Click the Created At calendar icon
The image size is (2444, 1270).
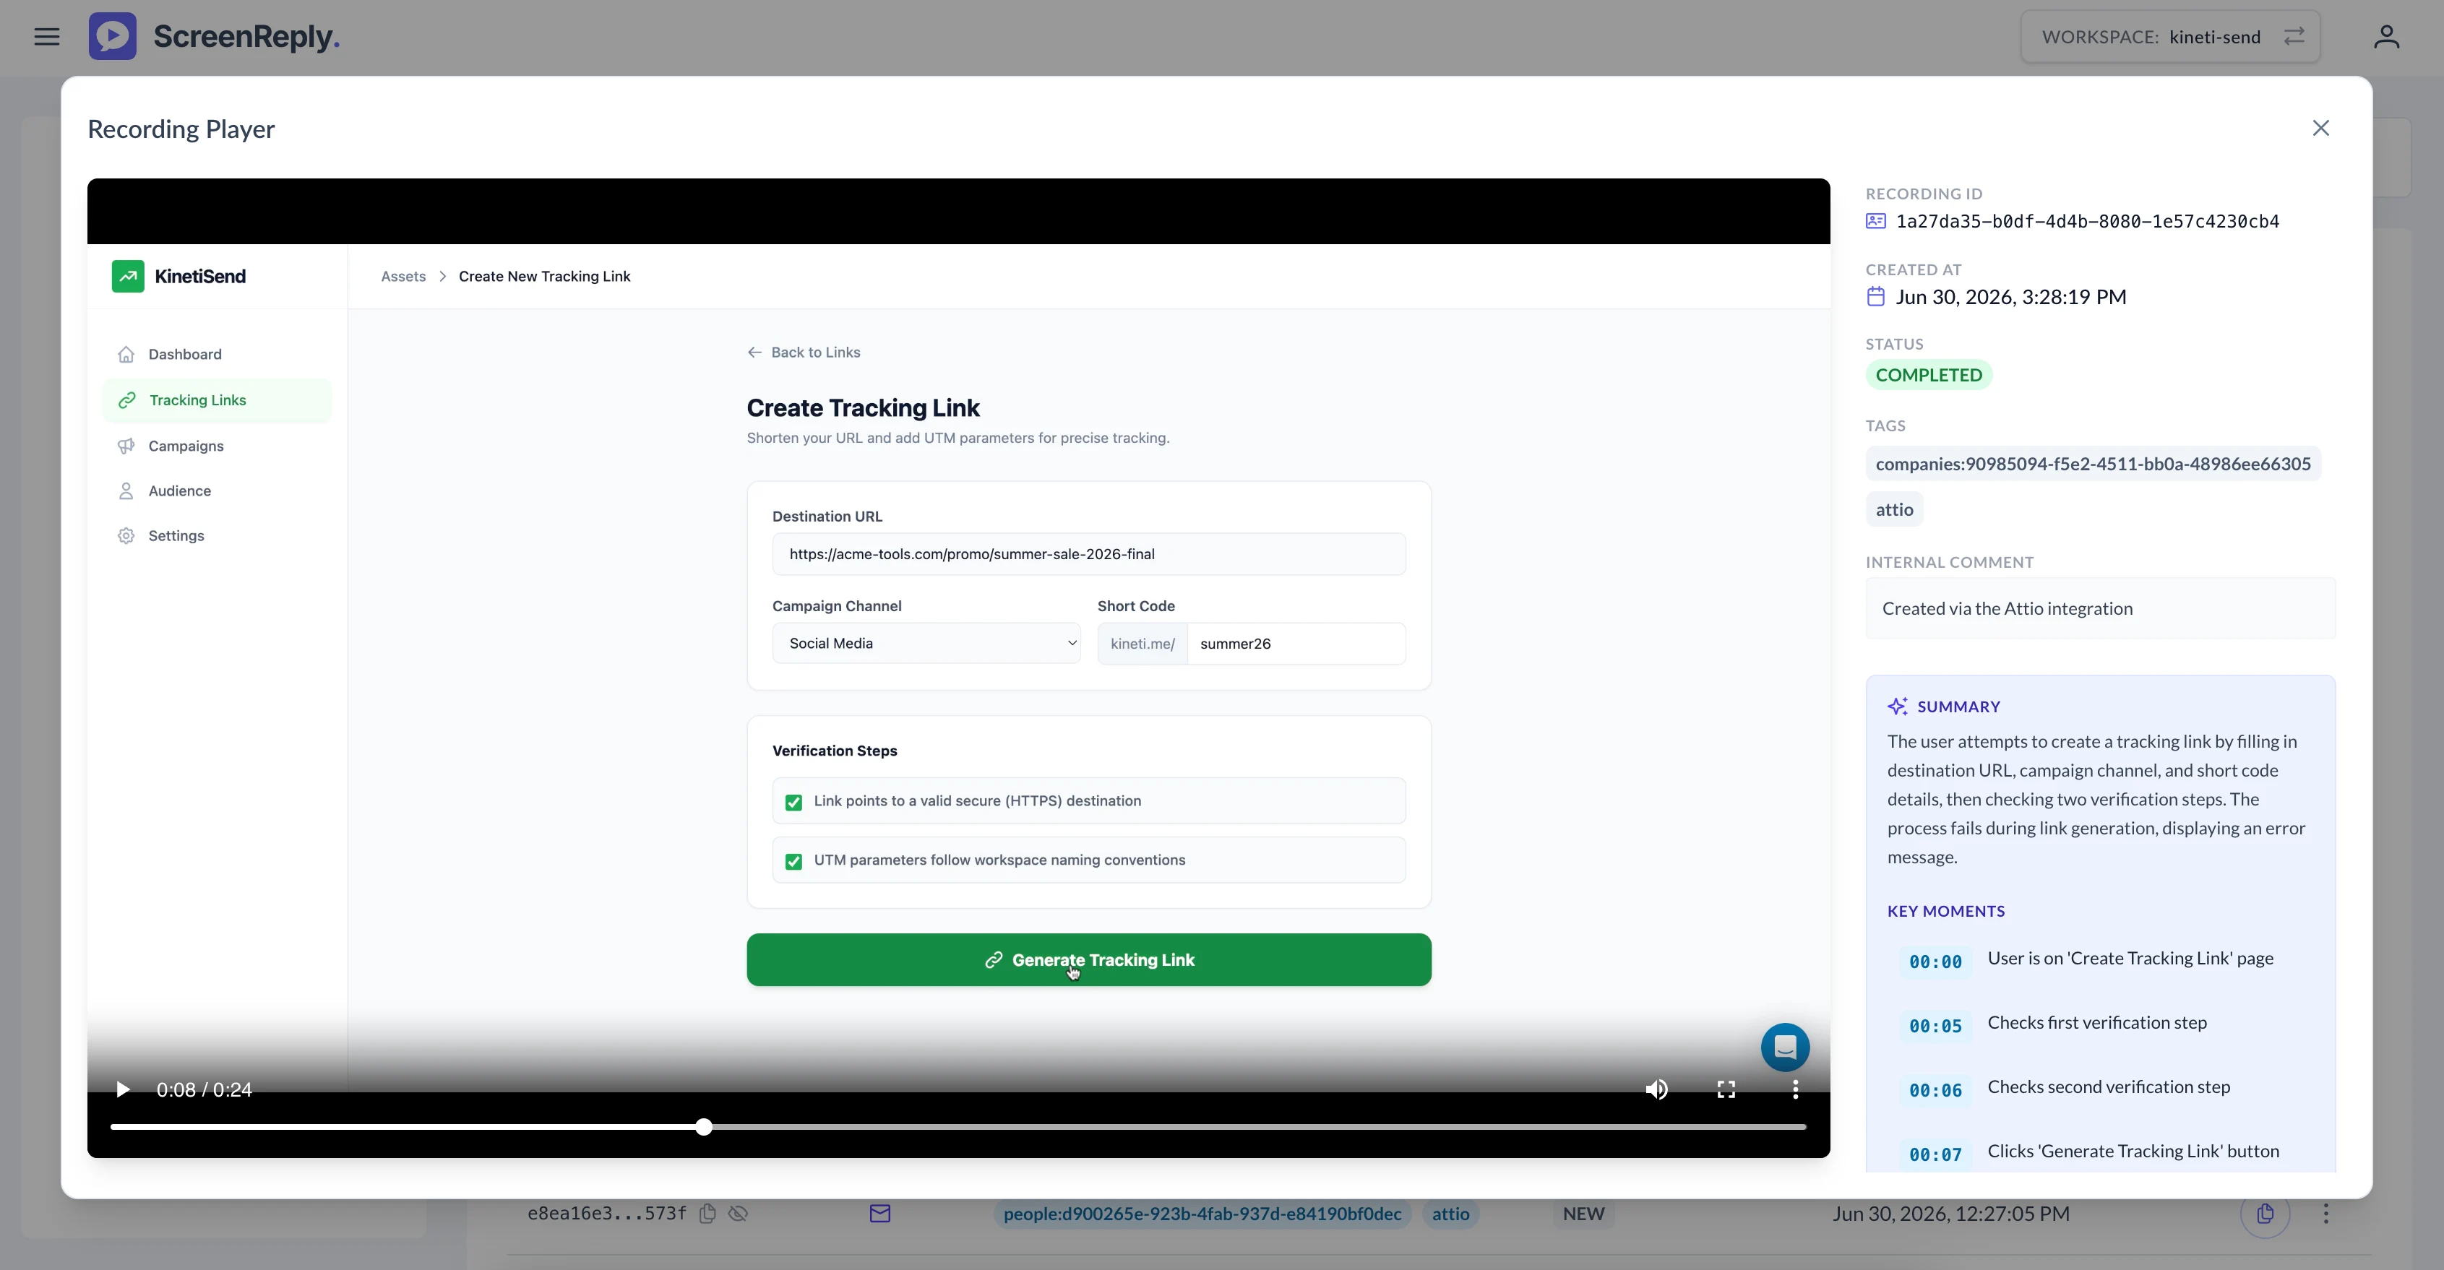pos(1875,297)
